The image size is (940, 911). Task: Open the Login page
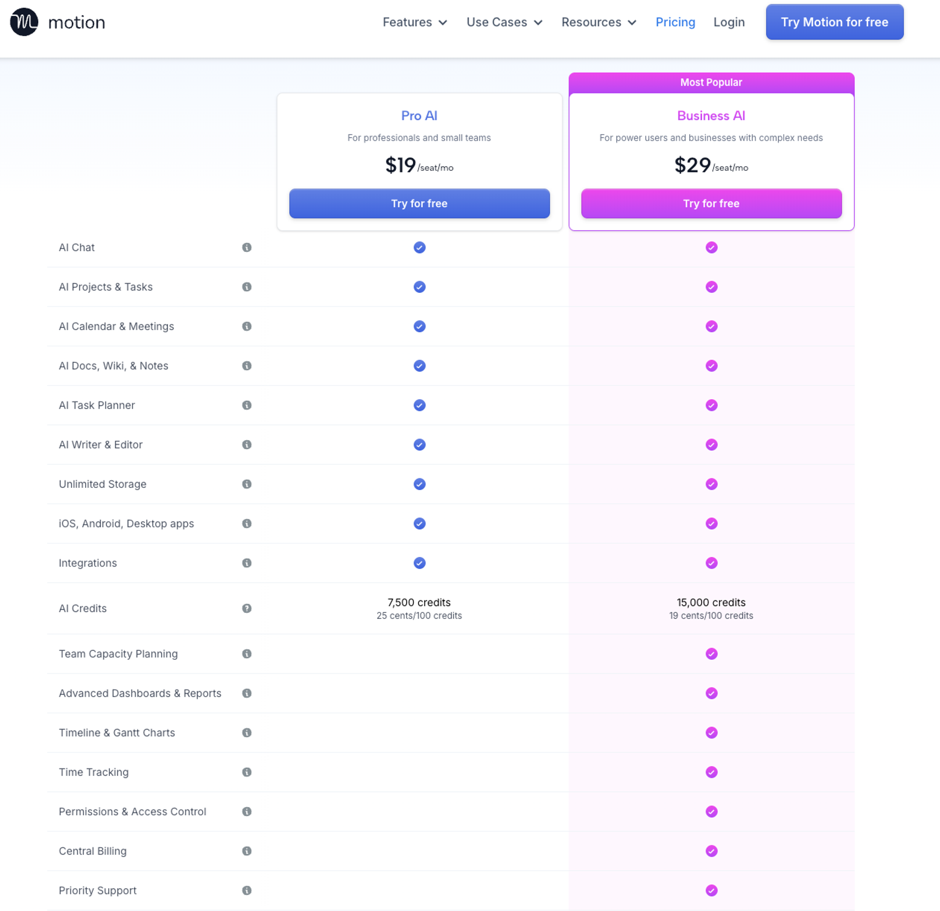coord(729,22)
